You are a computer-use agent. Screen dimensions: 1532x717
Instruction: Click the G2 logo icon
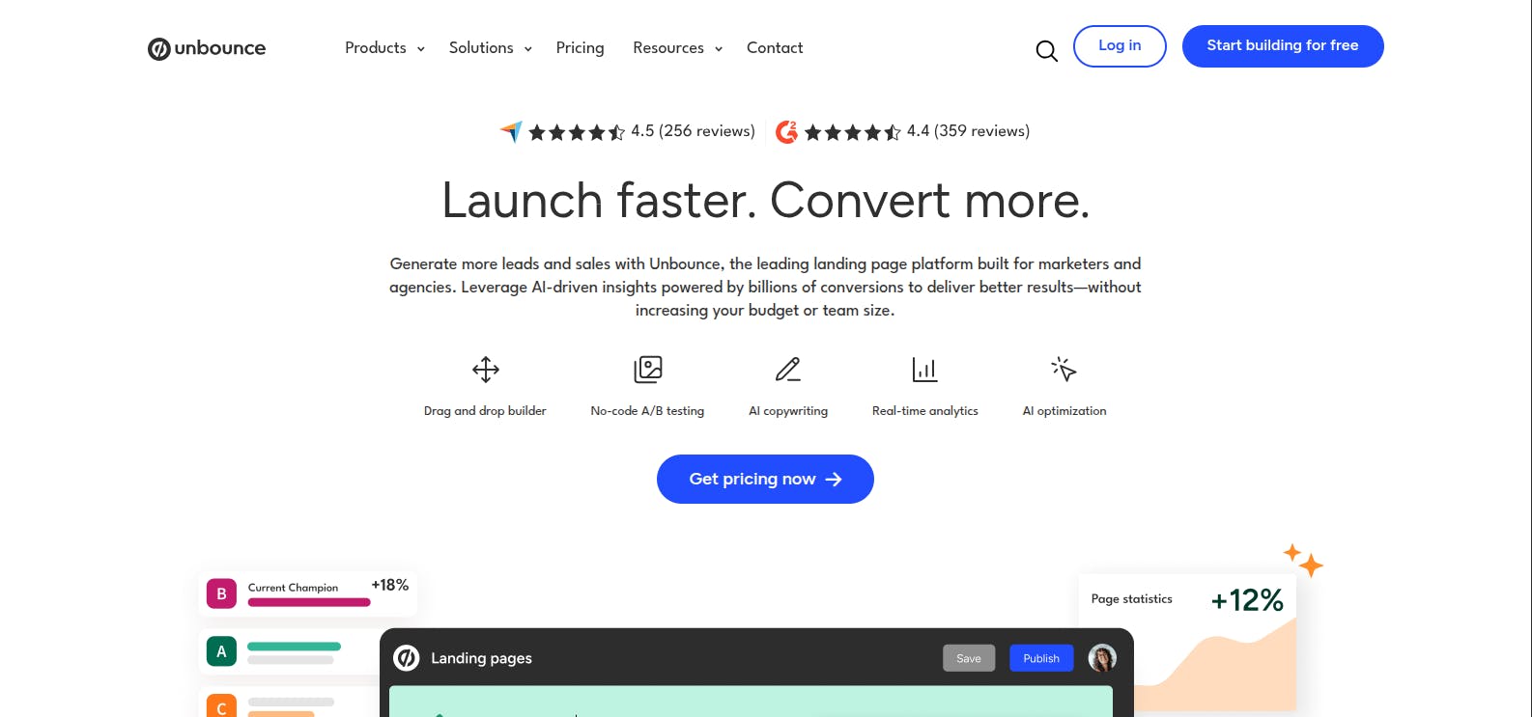tap(786, 131)
